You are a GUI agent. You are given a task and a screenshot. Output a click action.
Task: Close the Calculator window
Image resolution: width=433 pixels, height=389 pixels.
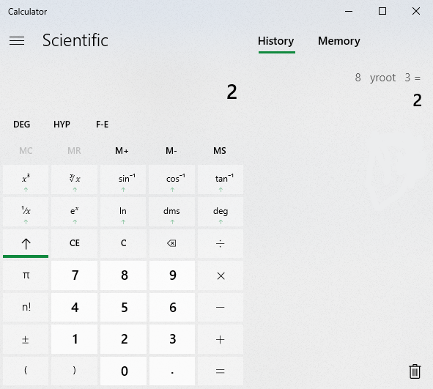[x=416, y=11]
